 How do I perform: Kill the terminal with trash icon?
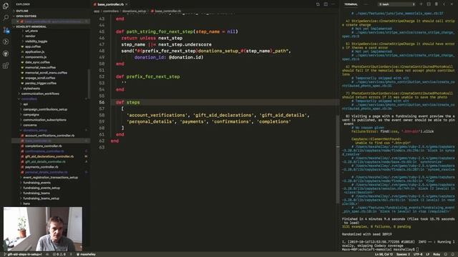click(436, 4)
